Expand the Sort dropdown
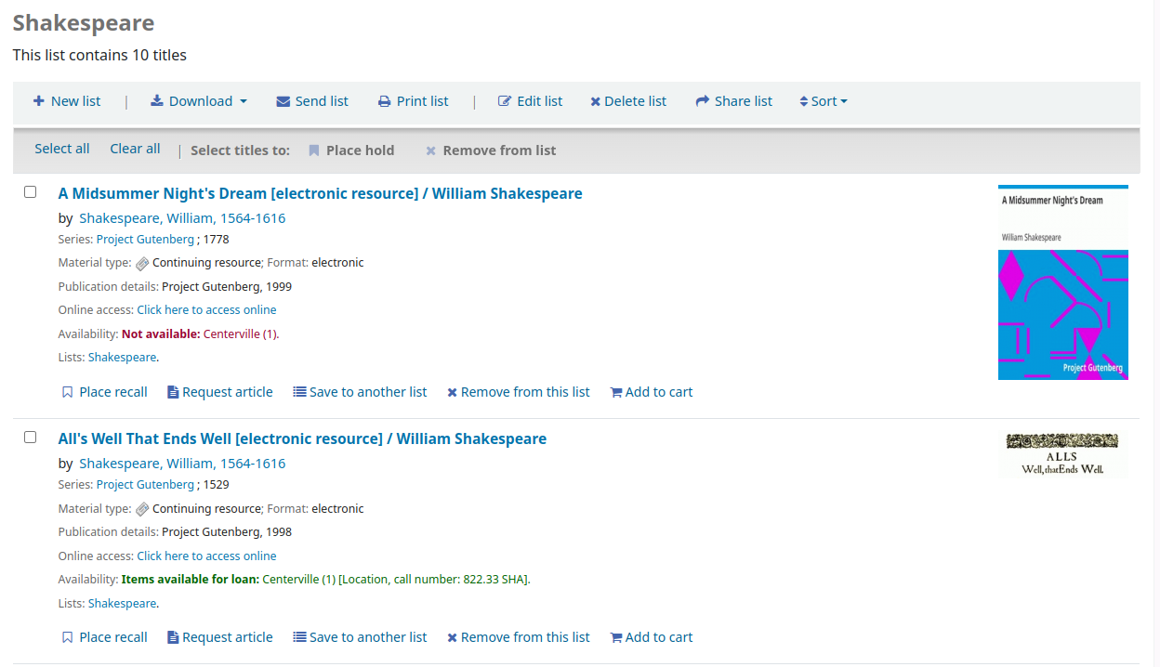Viewport: 1160px width, 667px height. click(x=824, y=101)
